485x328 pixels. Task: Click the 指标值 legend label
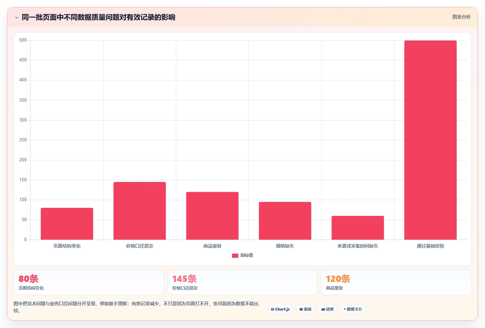pos(247,255)
